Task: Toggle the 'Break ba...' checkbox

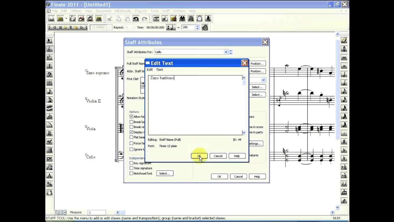Action: 131,122
